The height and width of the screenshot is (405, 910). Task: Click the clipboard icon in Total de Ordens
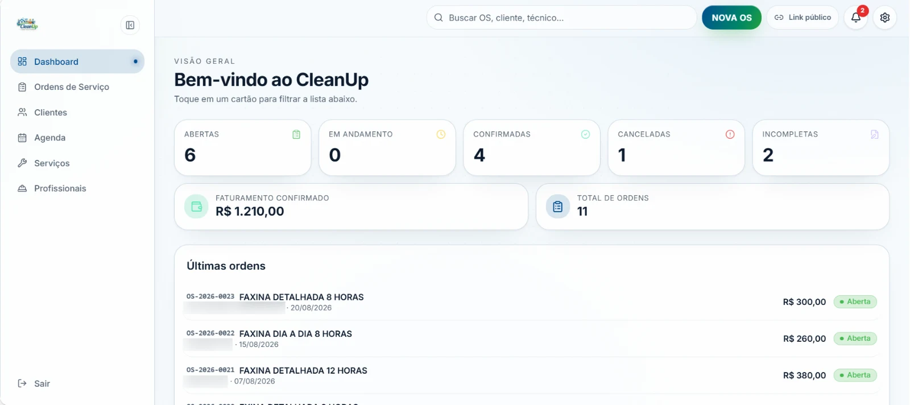coord(558,206)
